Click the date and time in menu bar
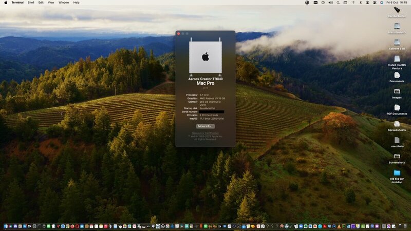411x231 pixels. (x=397, y=3)
